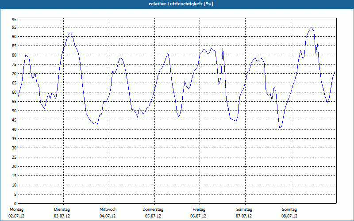
Task: Click the date label 05.07.12
Action: (153, 216)
